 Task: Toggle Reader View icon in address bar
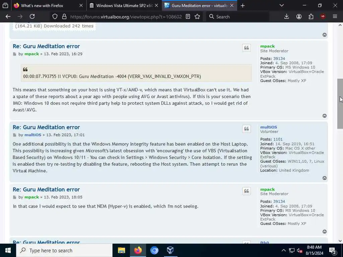tap(188, 17)
